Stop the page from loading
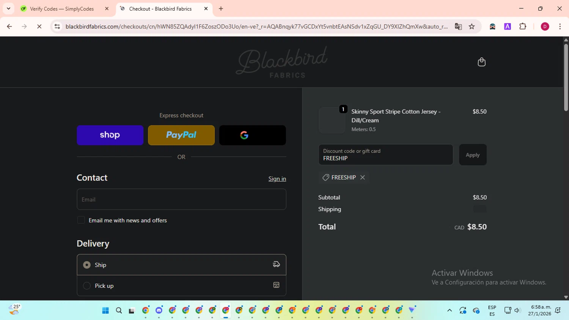This screenshot has height=320, width=569. point(39,26)
